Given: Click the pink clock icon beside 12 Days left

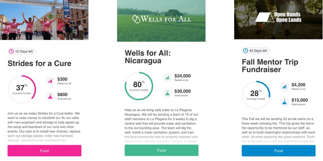Looking at the screenshot, I should point(12,52).
